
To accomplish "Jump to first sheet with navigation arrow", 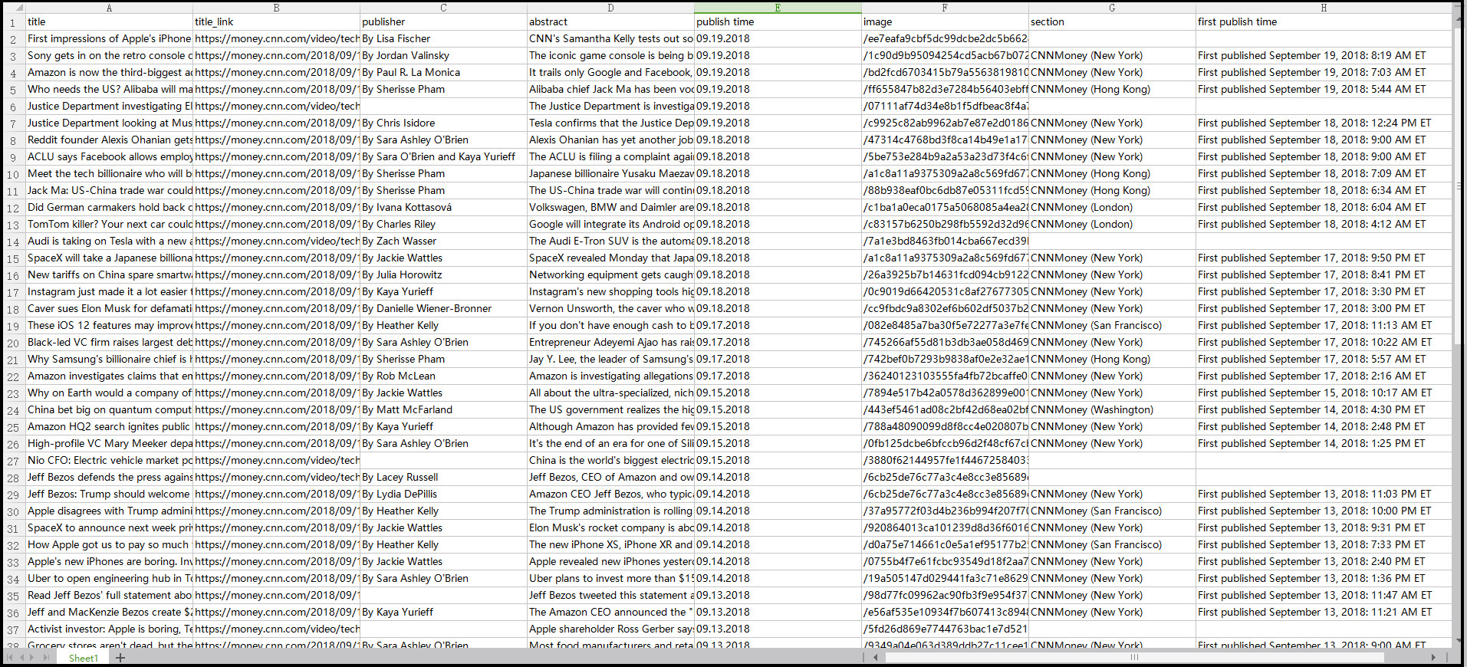I will (11, 658).
